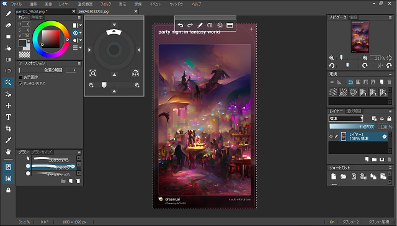Viewport: 397px width, 226px height.
Task: Pick a color in the color wheel square
Action: coord(51,39)
